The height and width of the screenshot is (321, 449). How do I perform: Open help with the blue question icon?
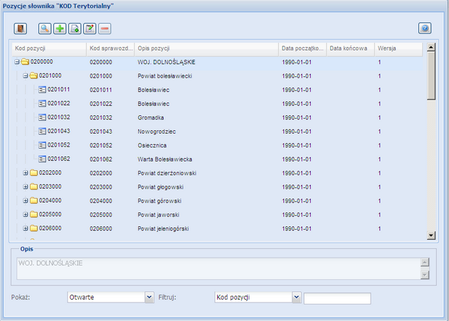[425, 28]
